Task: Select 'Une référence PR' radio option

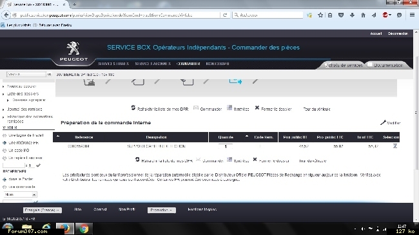Action: tap(5, 143)
